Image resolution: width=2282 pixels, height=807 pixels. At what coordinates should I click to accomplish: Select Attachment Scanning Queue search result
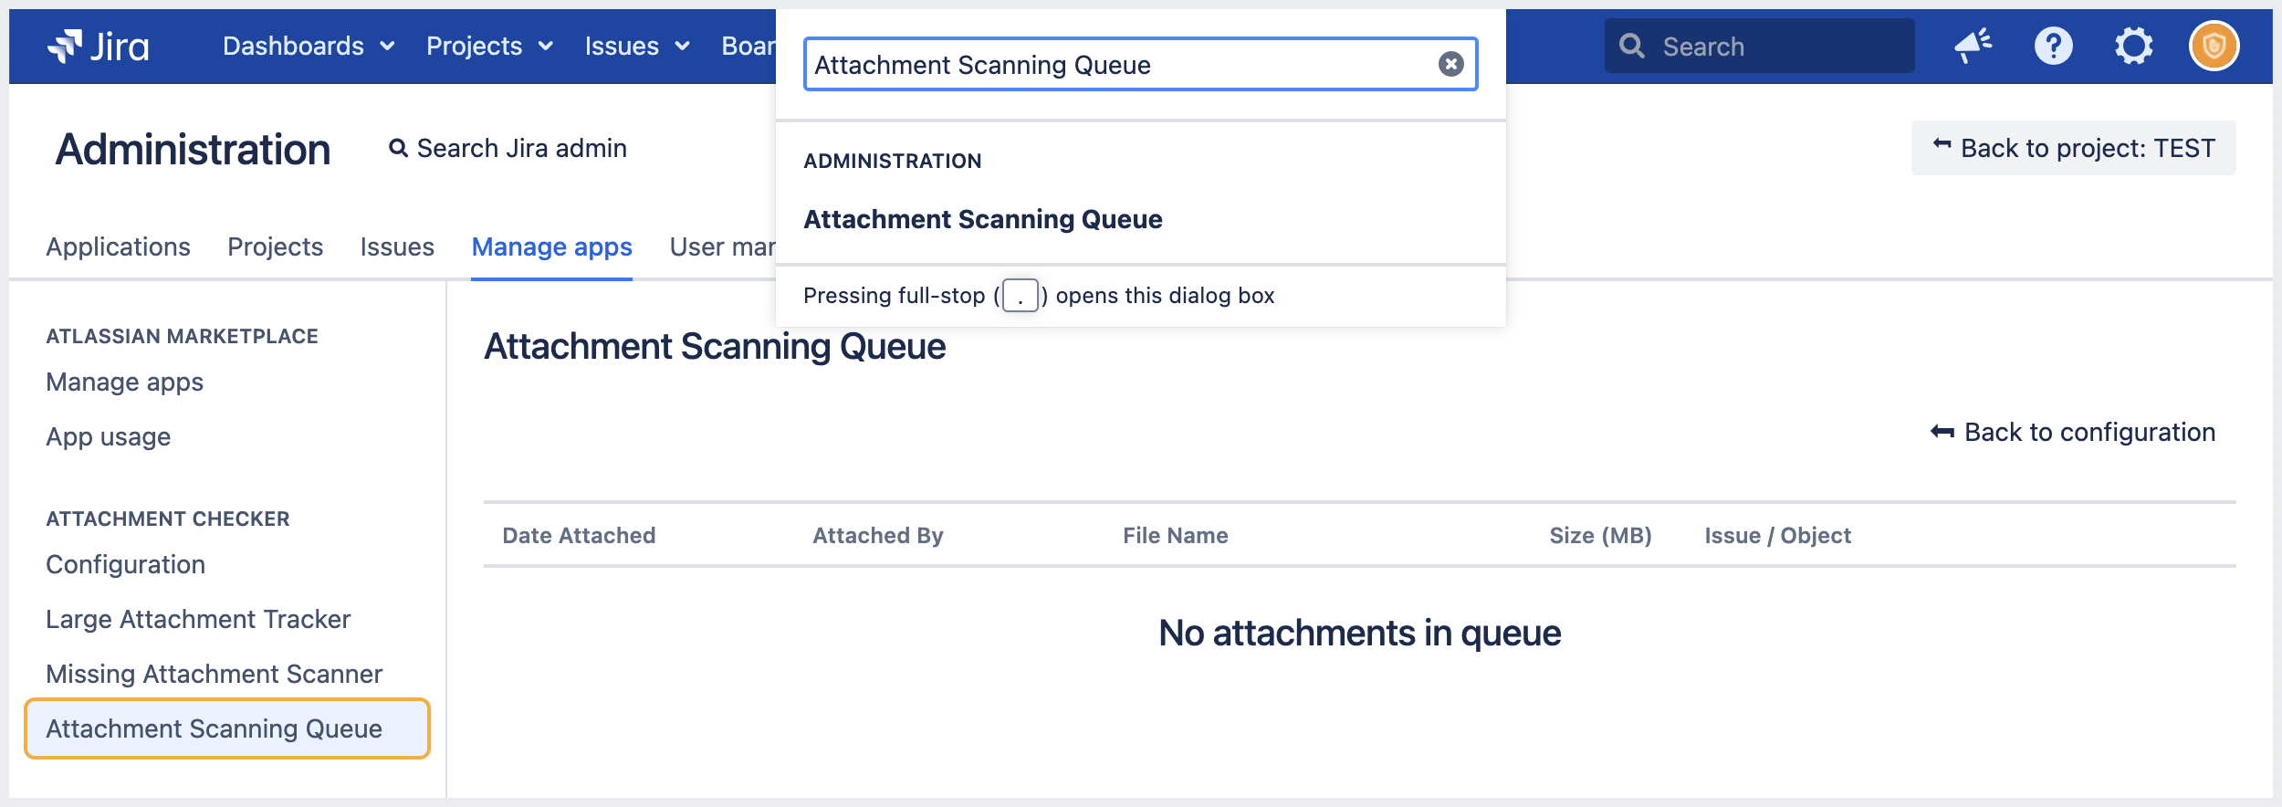coord(982,219)
